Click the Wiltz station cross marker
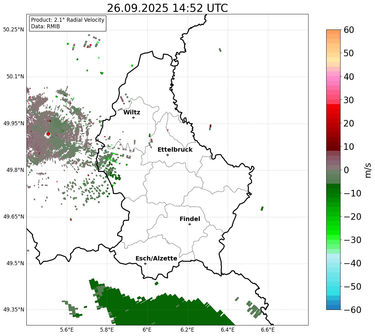The width and height of the screenshot is (375, 336). coord(133,117)
